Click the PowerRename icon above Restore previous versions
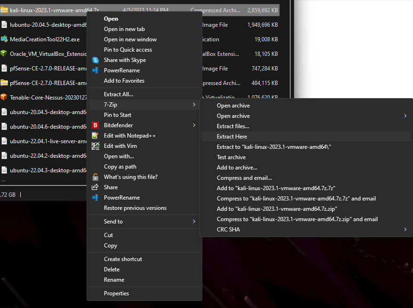Viewport: 413px width, 308px height. tap(95, 198)
